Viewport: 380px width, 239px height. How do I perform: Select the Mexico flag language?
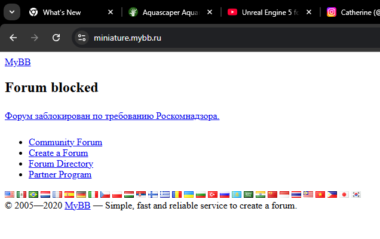[x=22, y=194]
